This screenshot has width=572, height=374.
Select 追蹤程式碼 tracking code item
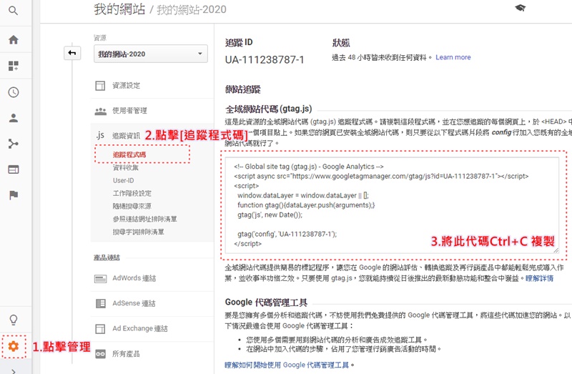click(x=129, y=154)
